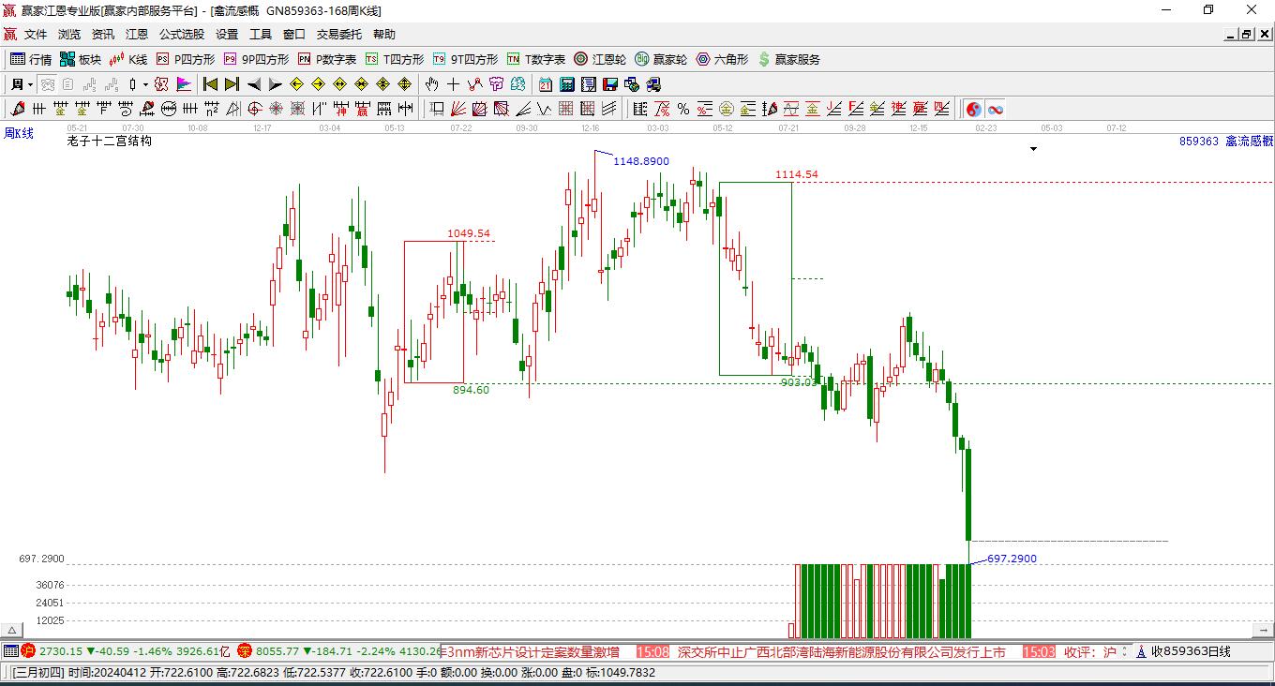Open the 文件 menu
Image resolution: width=1275 pixels, height=686 pixels.
36,35
